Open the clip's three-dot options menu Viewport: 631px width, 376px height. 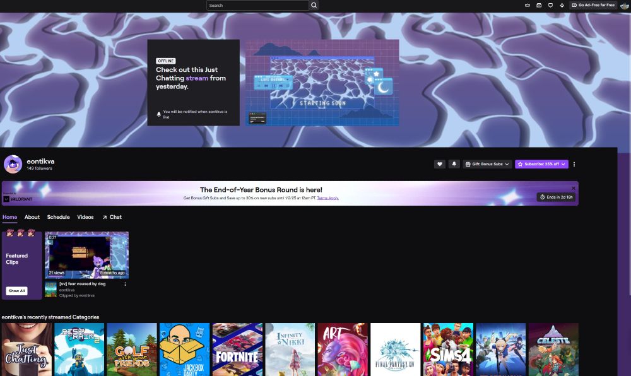[125, 284]
